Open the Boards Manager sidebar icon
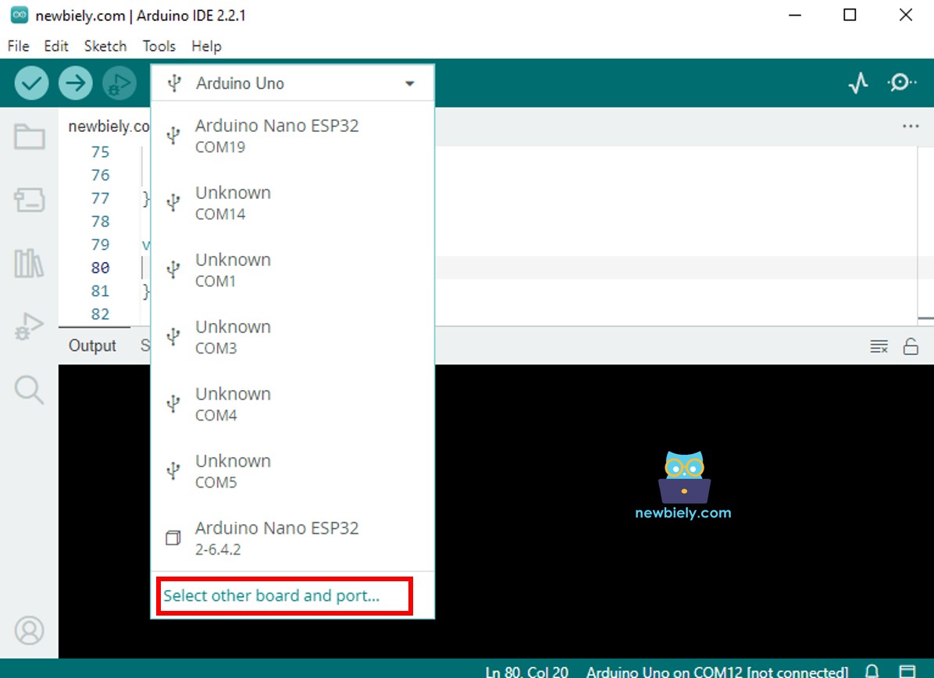Viewport: 934px width, 678px height. 28,201
